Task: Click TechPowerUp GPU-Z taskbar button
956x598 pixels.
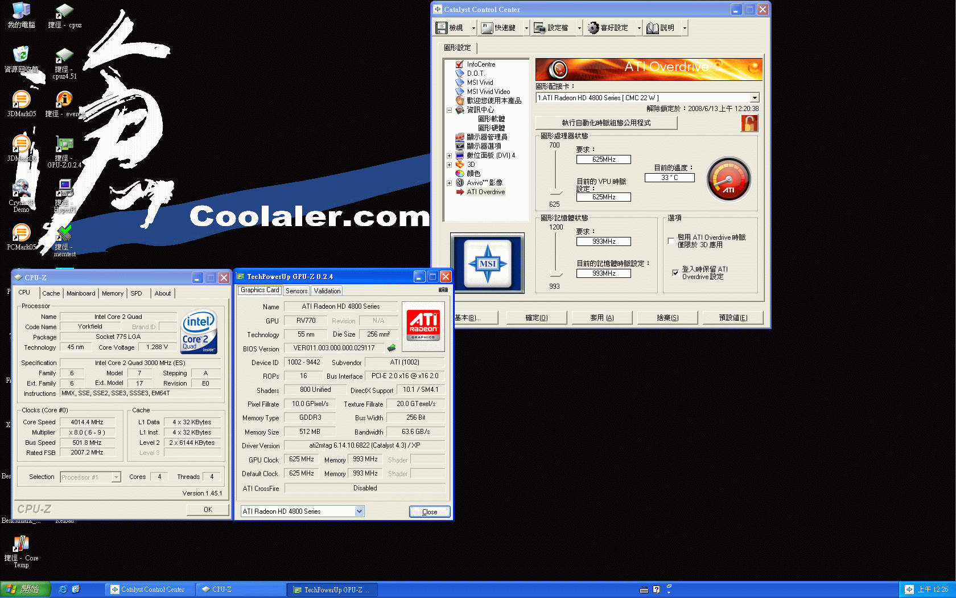Action: coord(333,589)
